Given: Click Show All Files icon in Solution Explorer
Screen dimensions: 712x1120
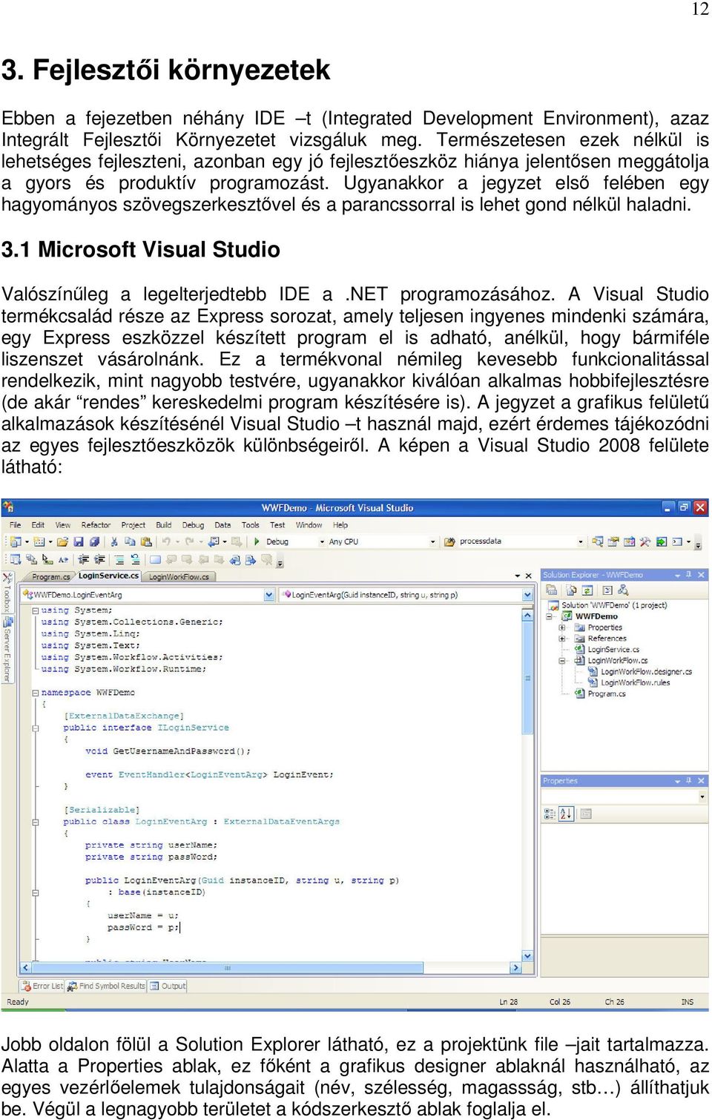Looking at the screenshot, I should point(571,590).
